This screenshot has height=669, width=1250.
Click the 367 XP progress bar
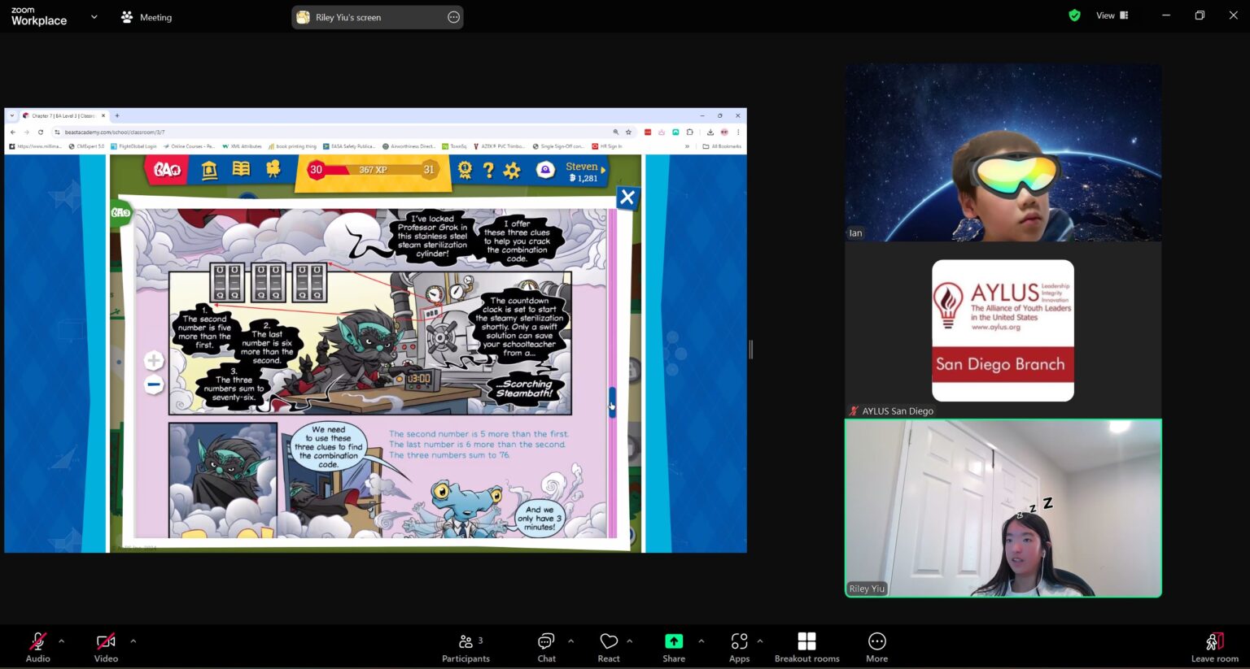pyautogui.click(x=373, y=170)
